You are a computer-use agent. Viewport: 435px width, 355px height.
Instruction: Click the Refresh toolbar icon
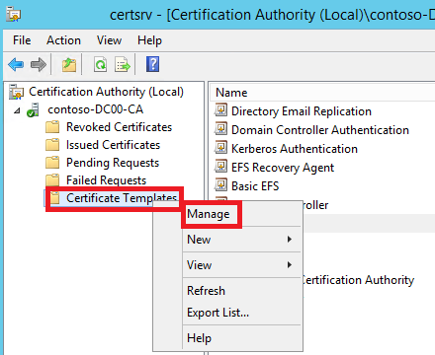pyautogui.click(x=100, y=64)
